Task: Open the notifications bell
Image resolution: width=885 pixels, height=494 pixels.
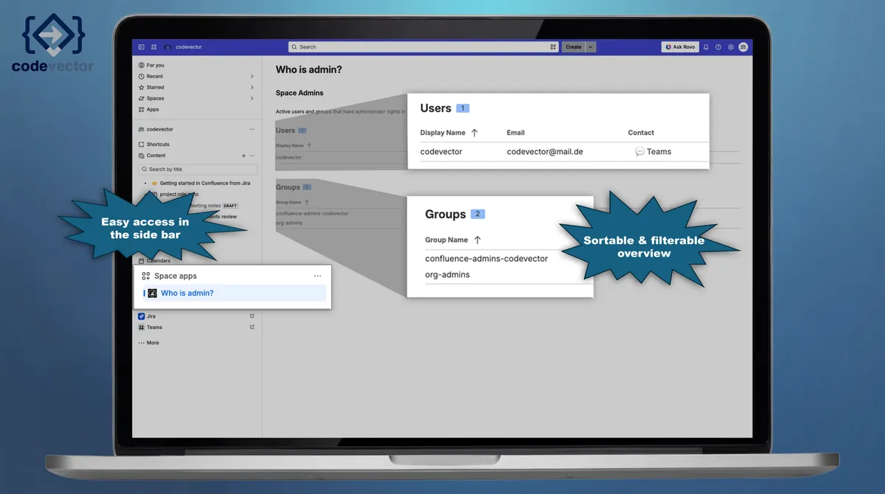Action: tap(706, 47)
